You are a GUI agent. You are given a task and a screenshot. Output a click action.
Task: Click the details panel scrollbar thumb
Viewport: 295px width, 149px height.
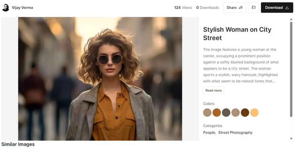[x=291, y=69]
